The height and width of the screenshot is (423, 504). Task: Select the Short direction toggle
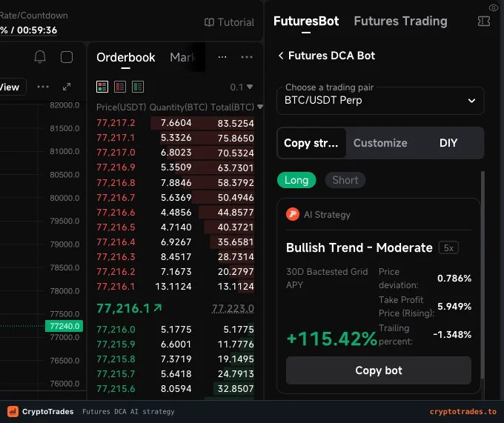(345, 180)
